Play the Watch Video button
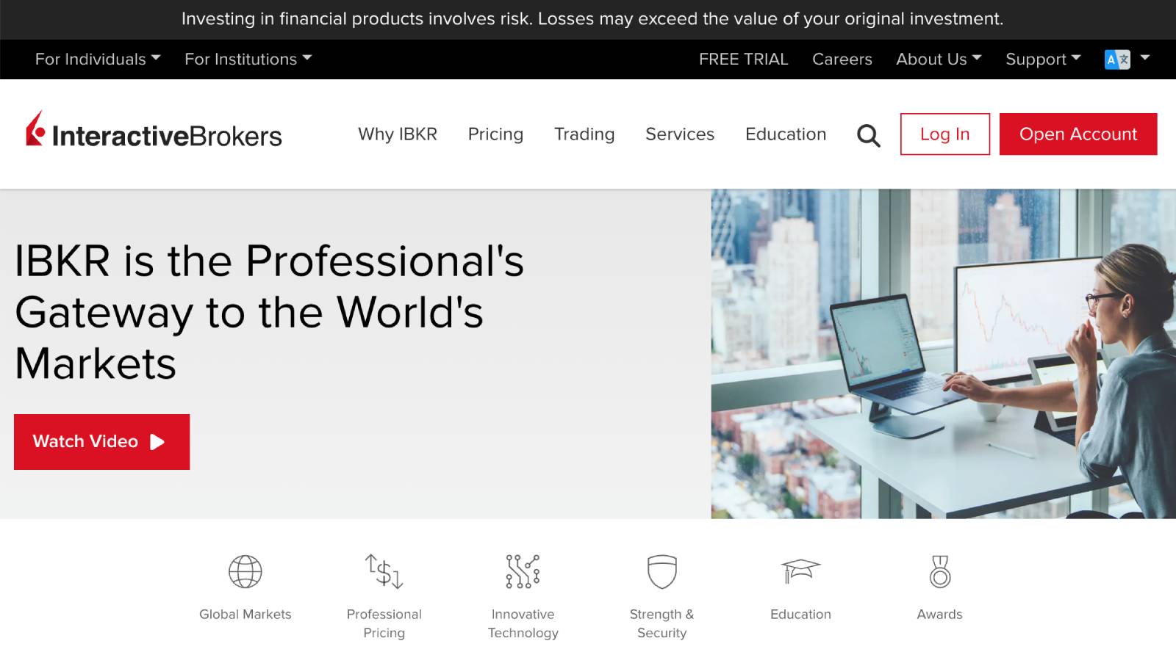 coord(101,442)
